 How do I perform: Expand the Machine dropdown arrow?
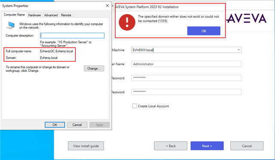(x=238, y=50)
